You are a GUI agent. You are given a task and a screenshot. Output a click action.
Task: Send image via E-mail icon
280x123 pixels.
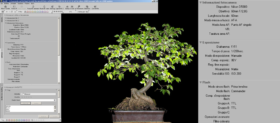click(x=72, y=7)
